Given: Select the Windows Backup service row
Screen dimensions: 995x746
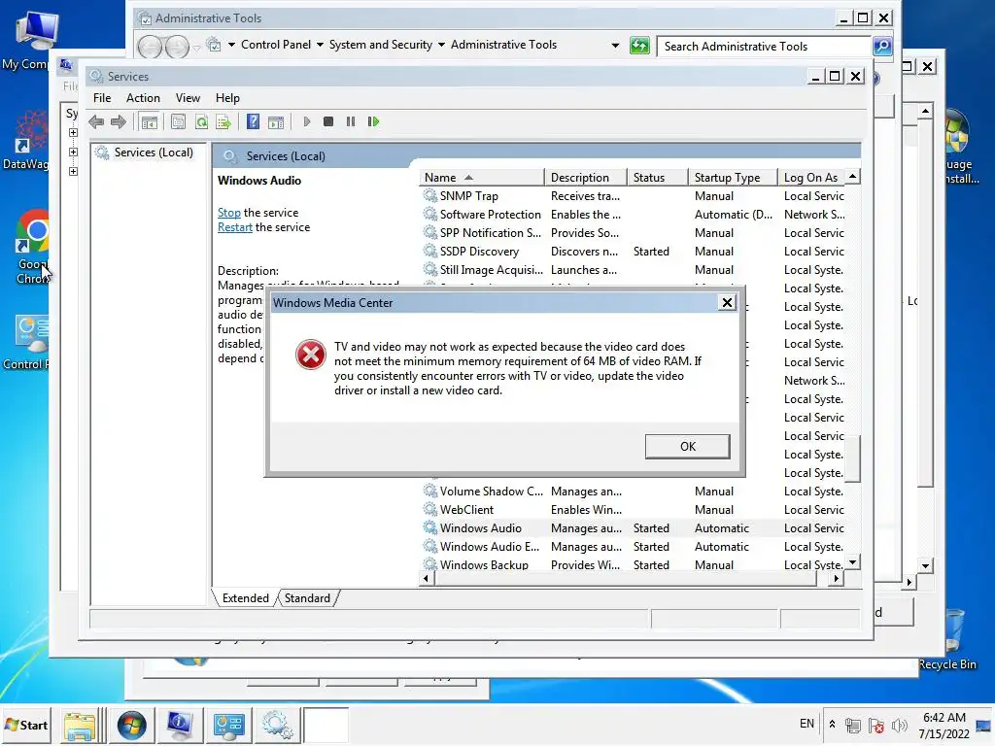Looking at the screenshot, I should [x=633, y=564].
